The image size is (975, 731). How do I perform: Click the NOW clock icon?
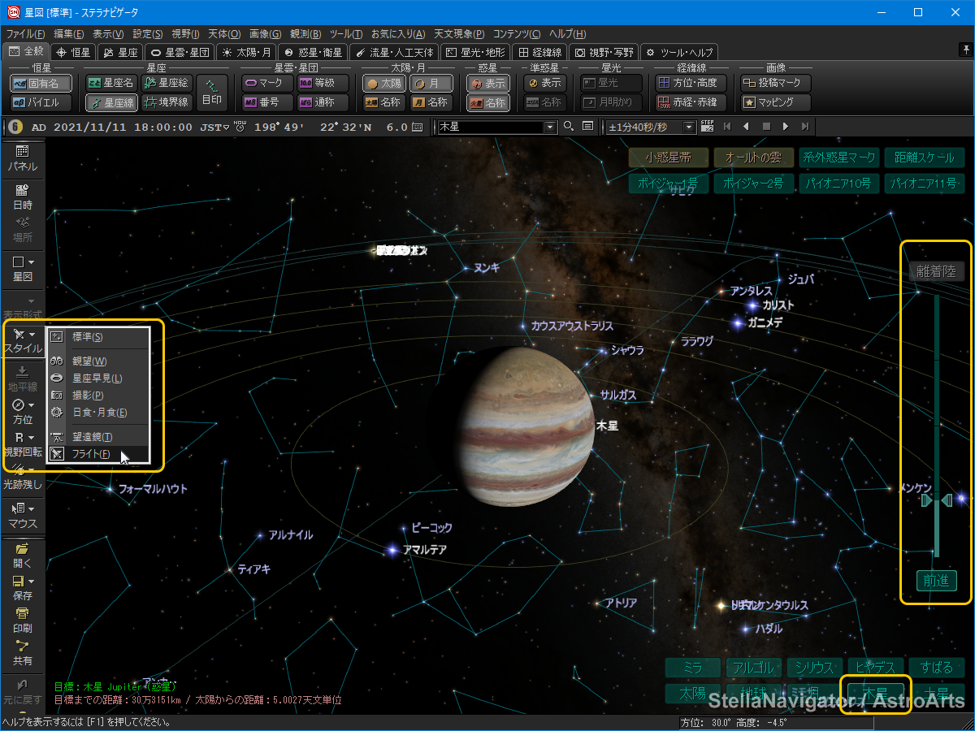click(x=239, y=126)
